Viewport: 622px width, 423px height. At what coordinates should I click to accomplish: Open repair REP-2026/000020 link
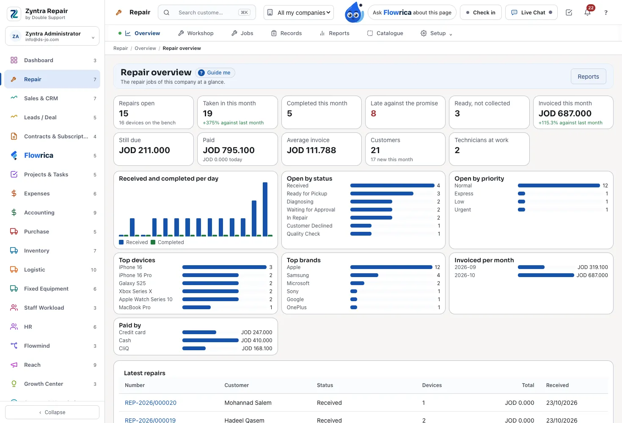151,403
